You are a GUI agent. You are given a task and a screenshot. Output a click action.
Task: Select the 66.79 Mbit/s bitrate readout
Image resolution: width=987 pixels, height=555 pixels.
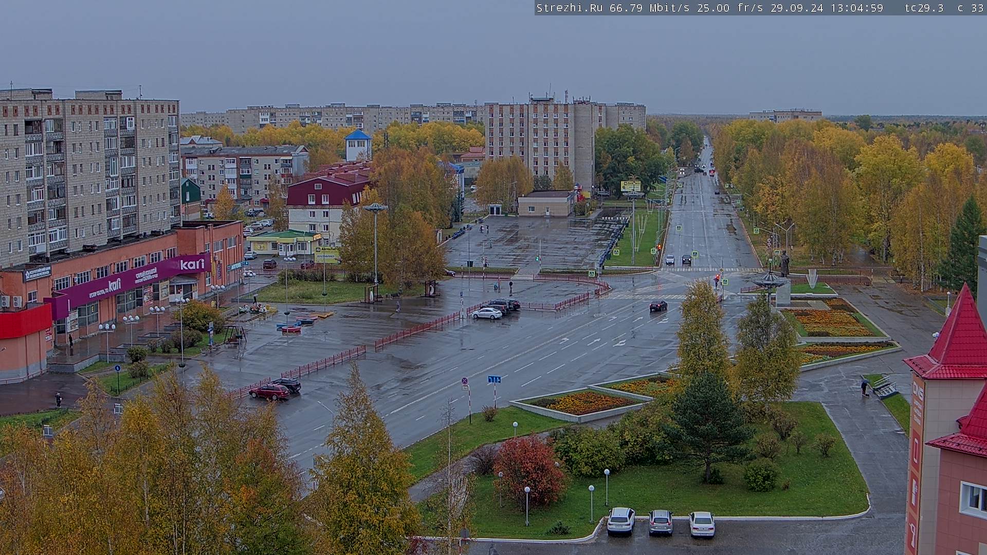[x=650, y=8]
